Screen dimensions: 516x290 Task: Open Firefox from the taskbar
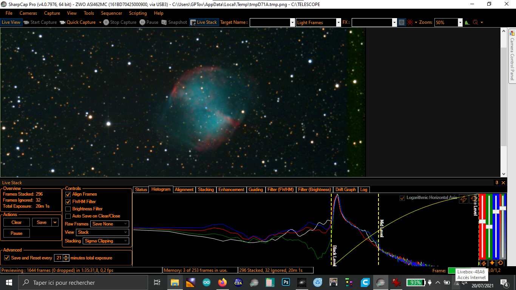pos(222,282)
